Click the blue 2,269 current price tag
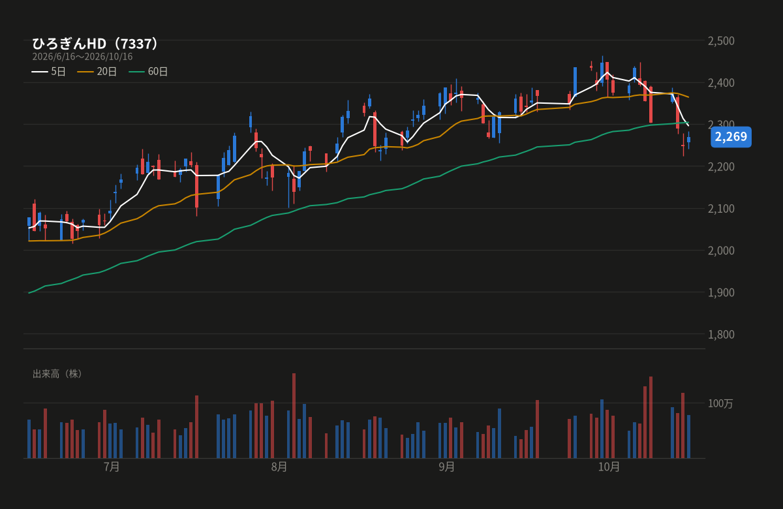The image size is (783, 509). 731,136
